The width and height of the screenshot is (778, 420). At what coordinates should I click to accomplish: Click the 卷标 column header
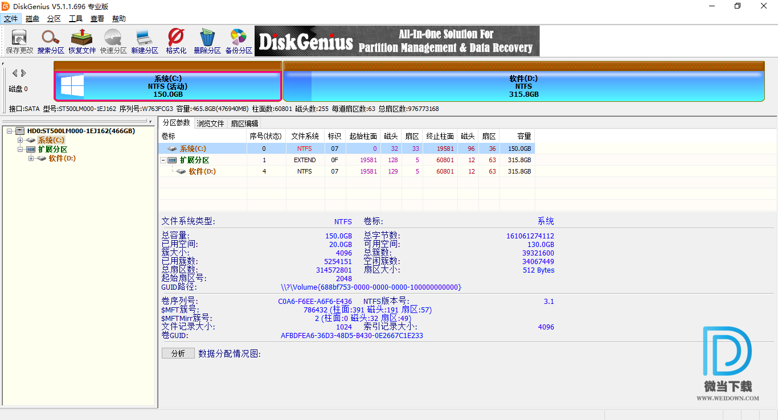coord(202,136)
